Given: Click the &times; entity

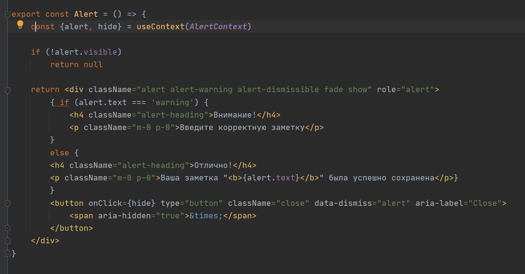Looking at the screenshot, I should (x=206, y=216).
